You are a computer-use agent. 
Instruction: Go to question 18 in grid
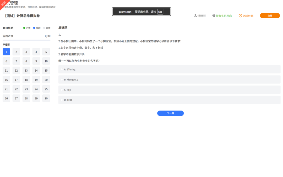tap(26, 80)
